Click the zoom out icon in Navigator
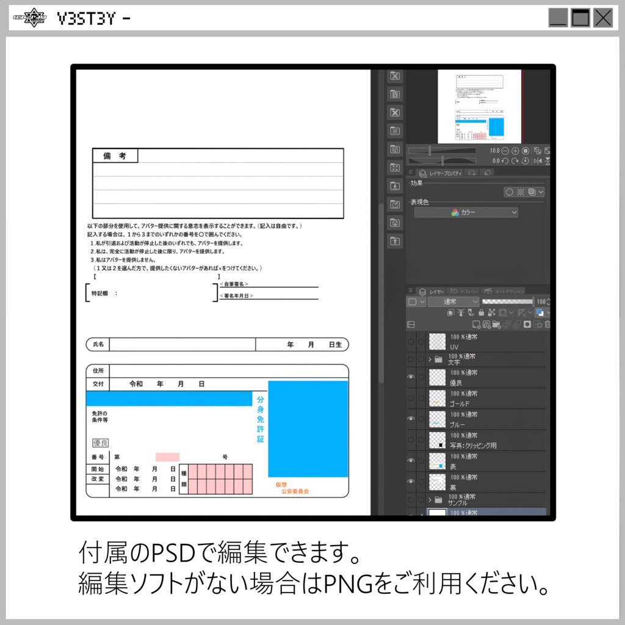625x625 pixels. (x=505, y=150)
